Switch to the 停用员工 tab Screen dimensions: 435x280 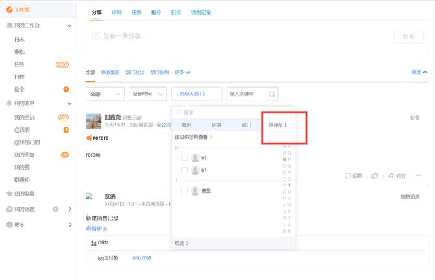278,125
